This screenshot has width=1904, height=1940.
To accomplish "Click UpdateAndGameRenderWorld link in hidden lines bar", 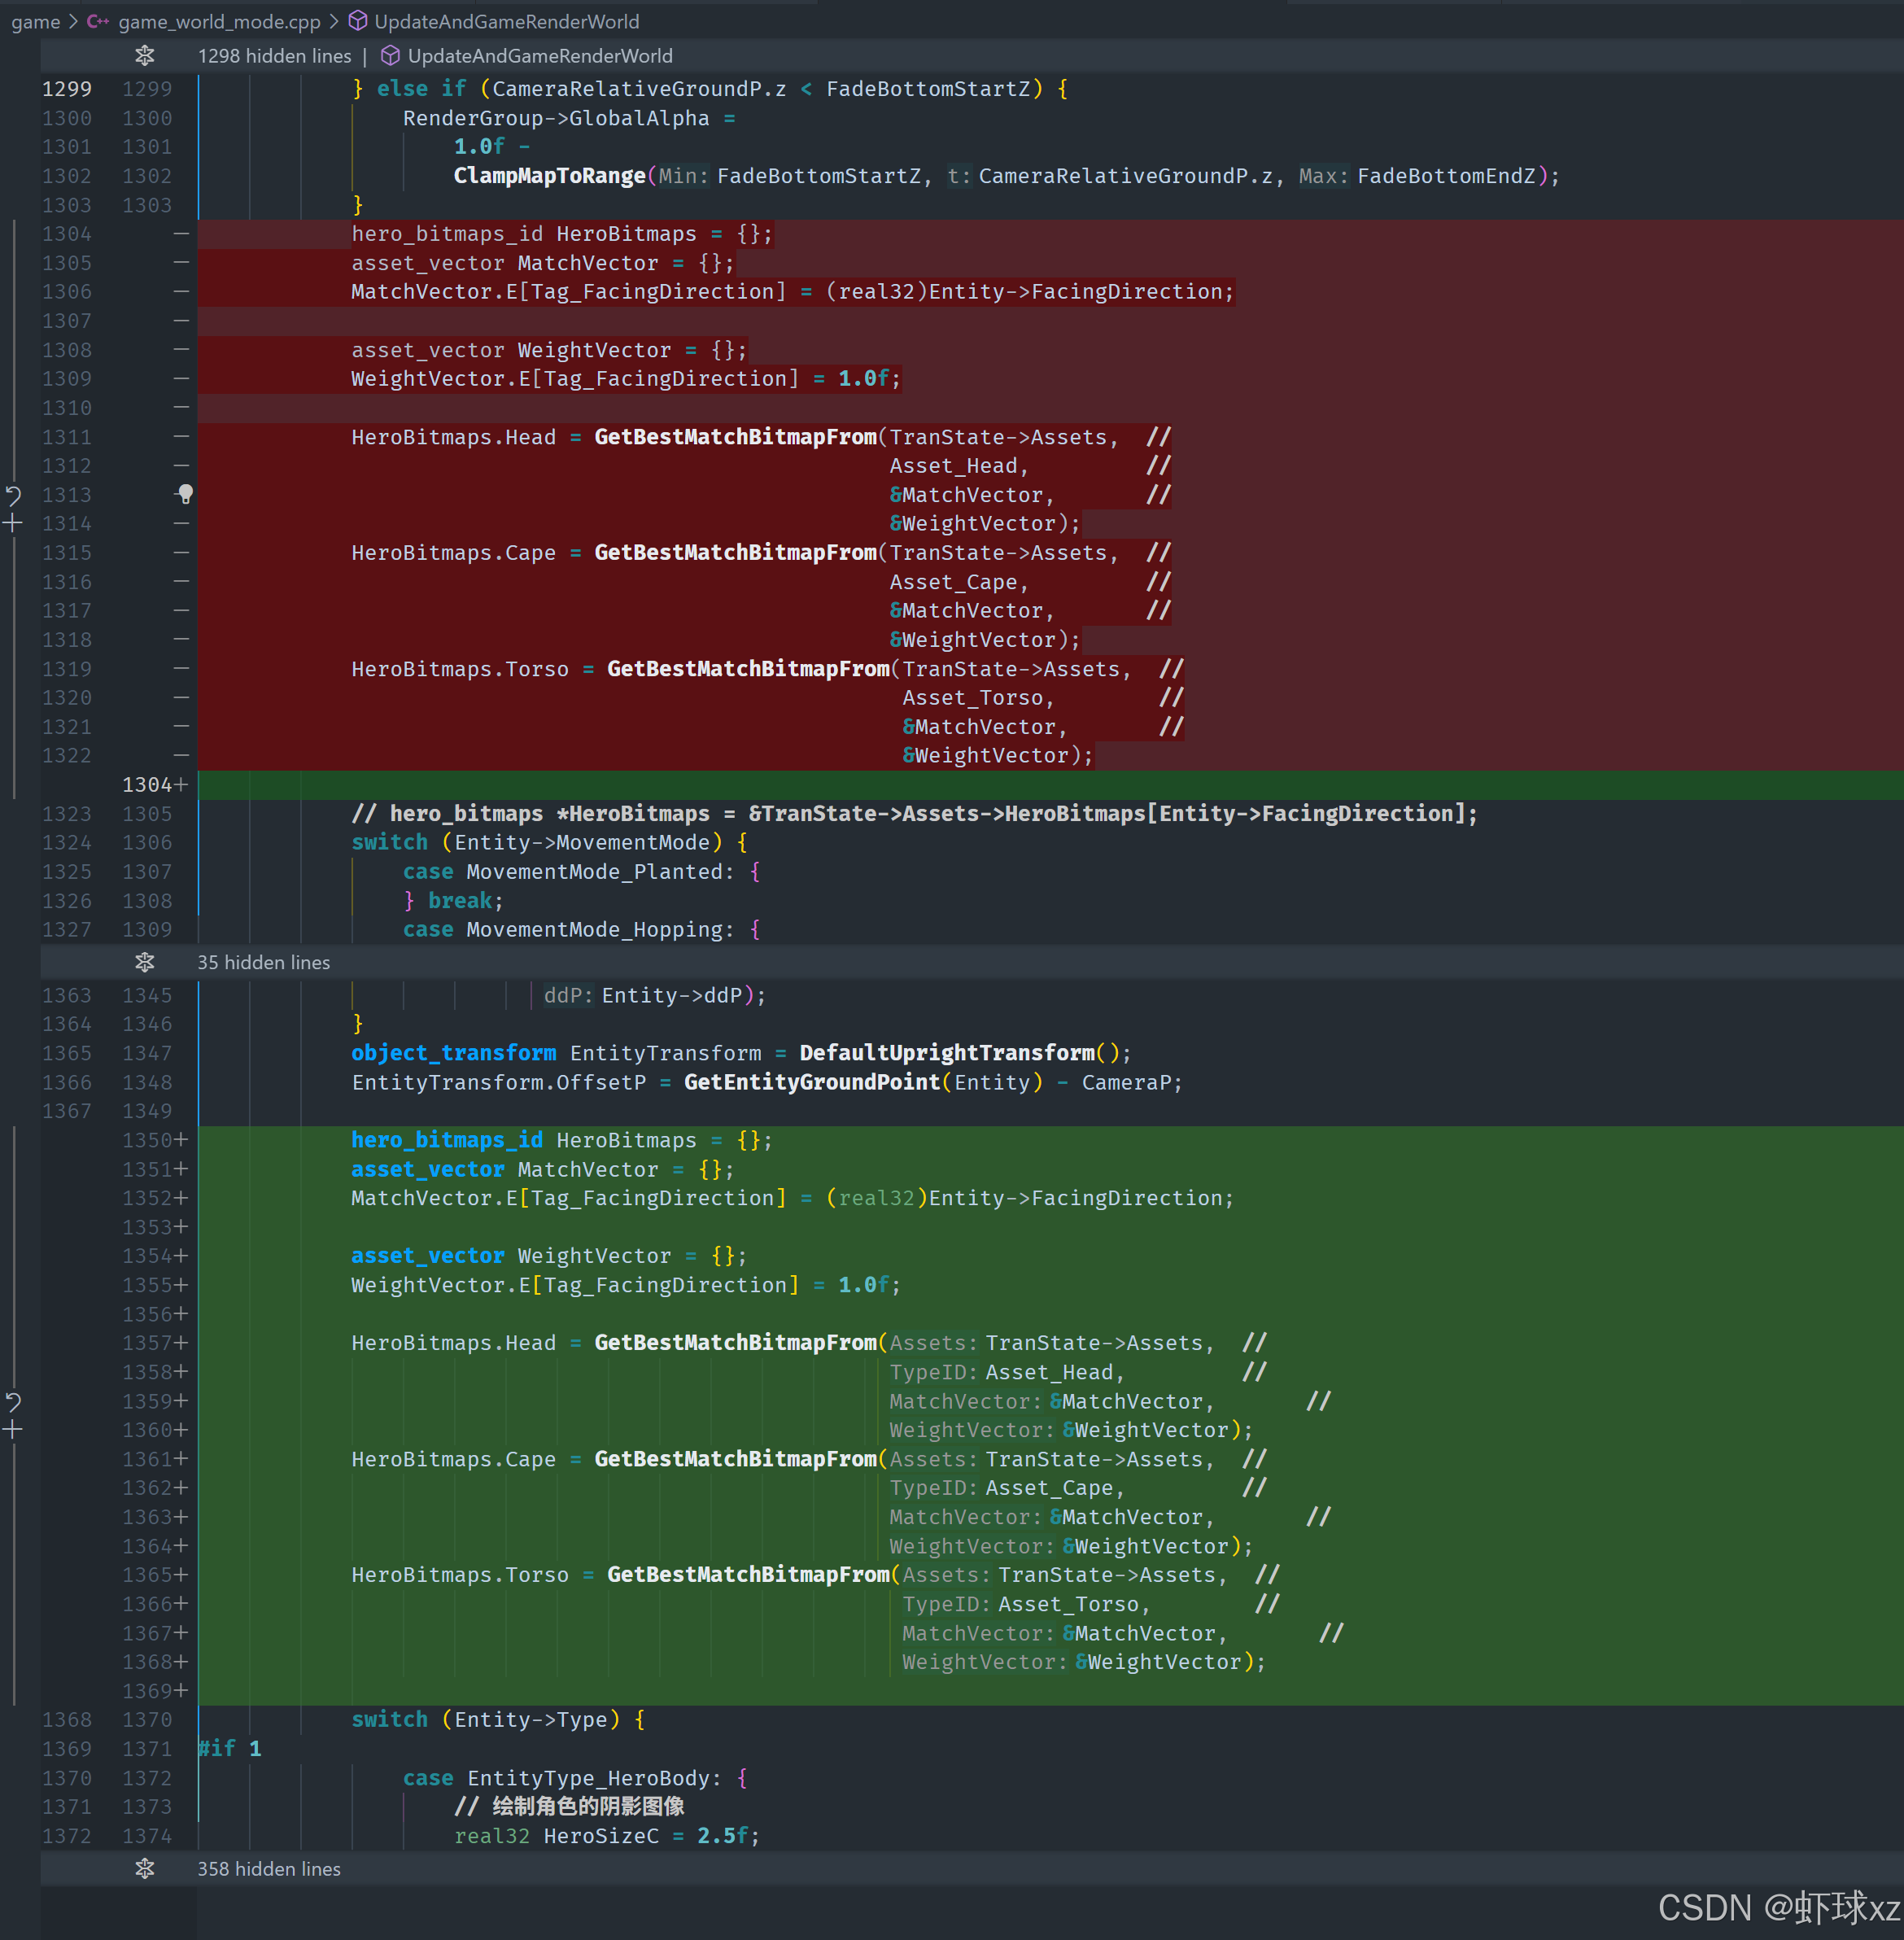I will (x=540, y=56).
